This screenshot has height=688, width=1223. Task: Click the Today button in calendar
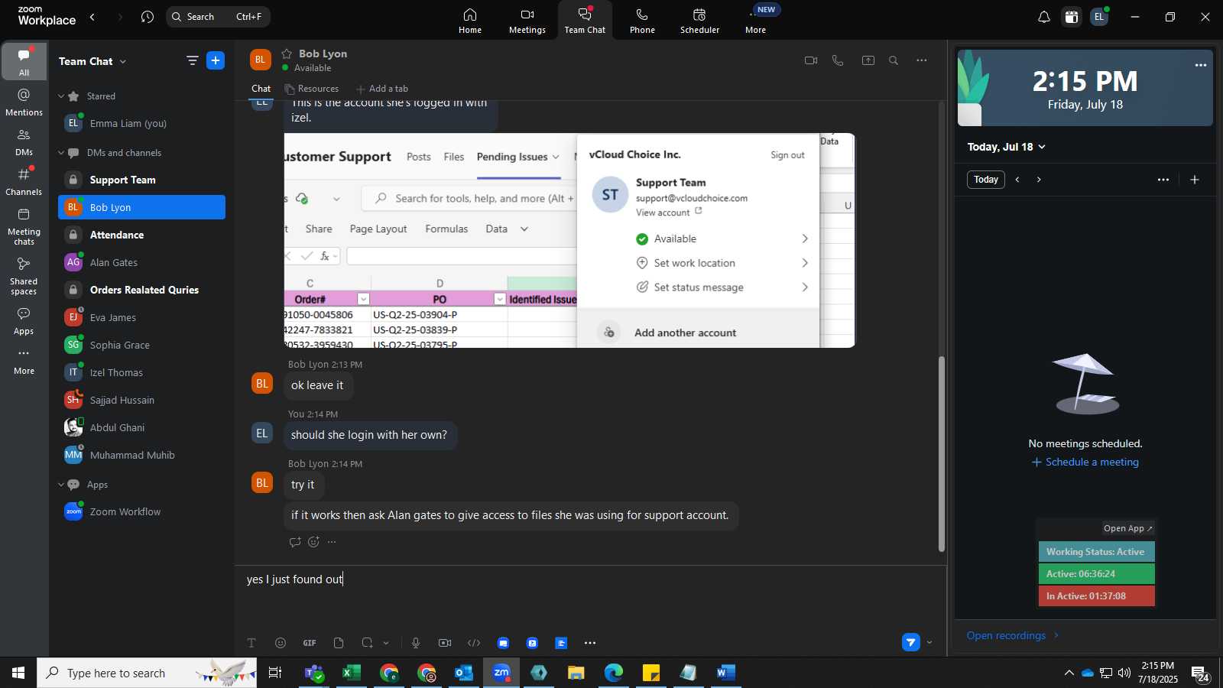pos(985,180)
